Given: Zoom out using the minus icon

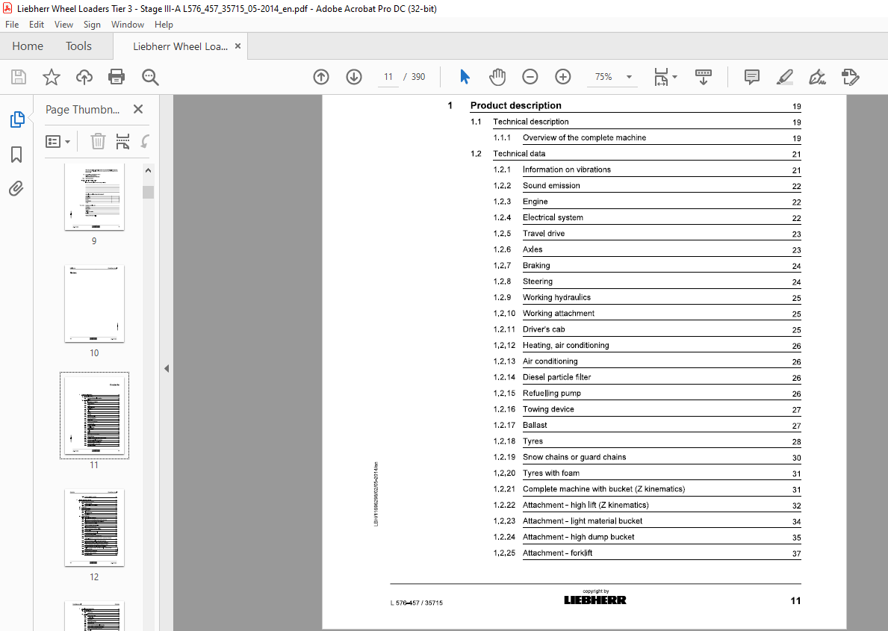Looking at the screenshot, I should pos(530,77).
